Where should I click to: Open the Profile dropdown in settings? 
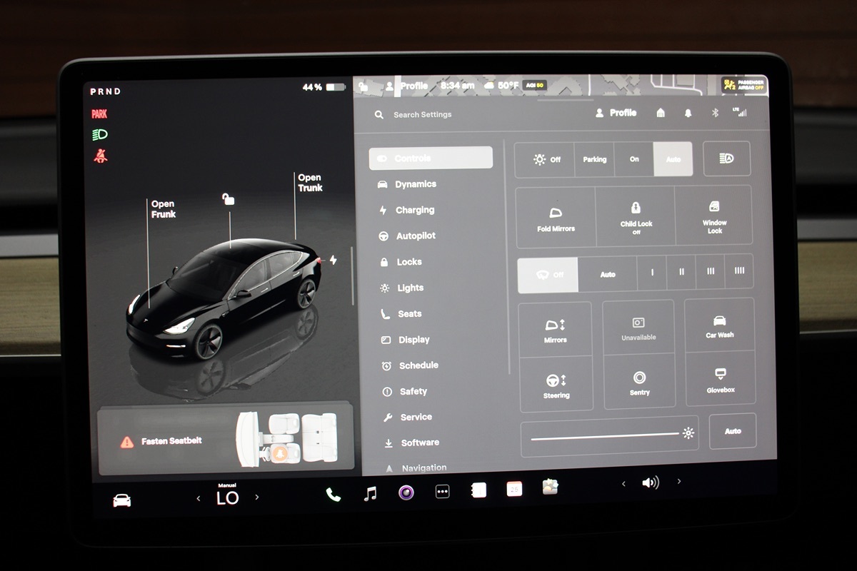click(x=616, y=113)
